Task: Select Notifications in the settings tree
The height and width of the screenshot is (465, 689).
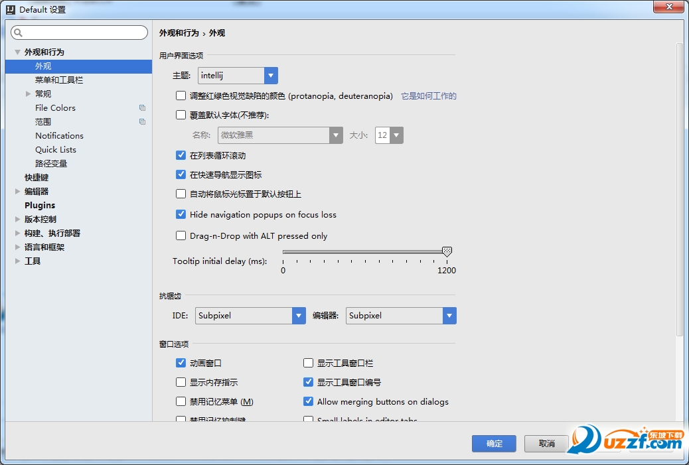Action: [x=59, y=135]
